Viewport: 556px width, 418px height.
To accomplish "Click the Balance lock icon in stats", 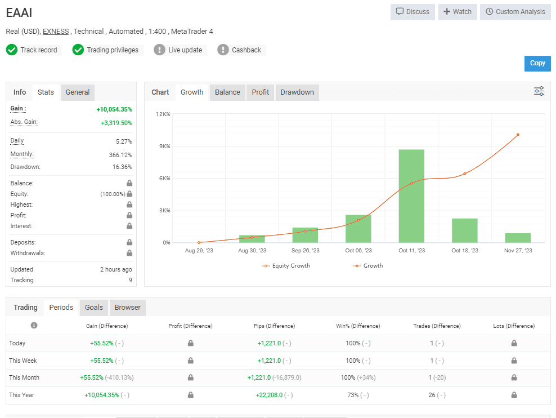I will [x=129, y=183].
